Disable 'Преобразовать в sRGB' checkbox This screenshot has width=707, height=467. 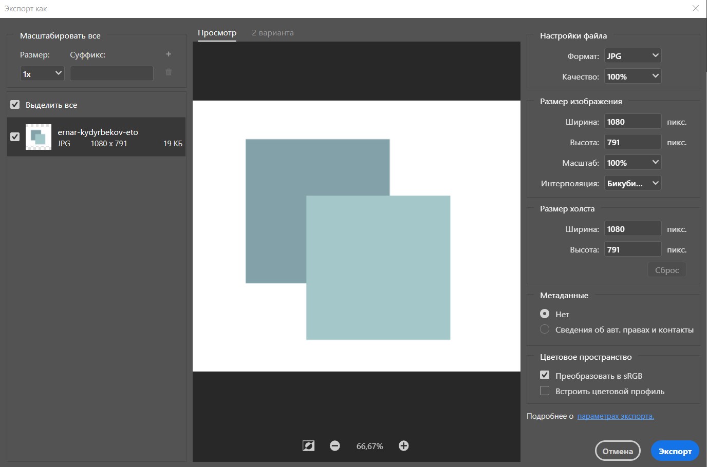coord(545,375)
